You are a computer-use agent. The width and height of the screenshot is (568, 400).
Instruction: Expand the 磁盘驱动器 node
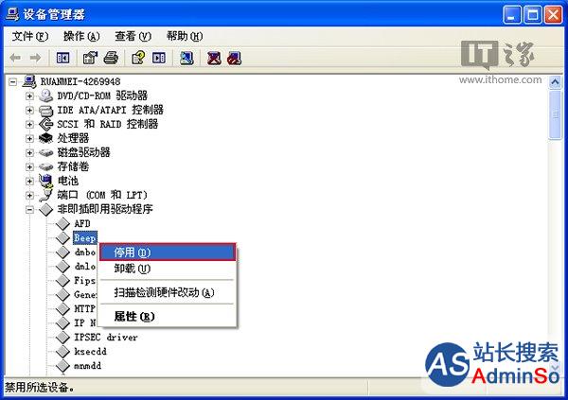pyautogui.click(x=29, y=153)
